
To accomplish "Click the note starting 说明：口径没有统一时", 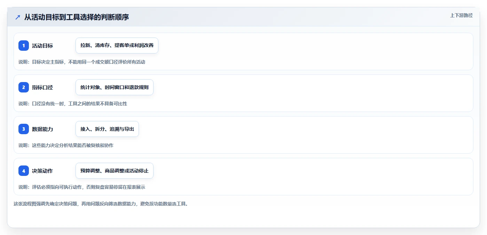I will (x=73, y=104).
